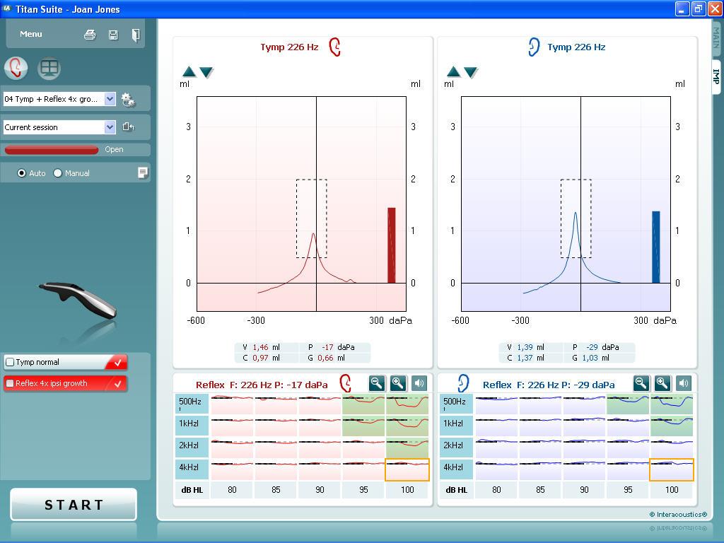Select right ear 500Hz 95 dB reflex cell
The image size is (724, 543).
363,404
